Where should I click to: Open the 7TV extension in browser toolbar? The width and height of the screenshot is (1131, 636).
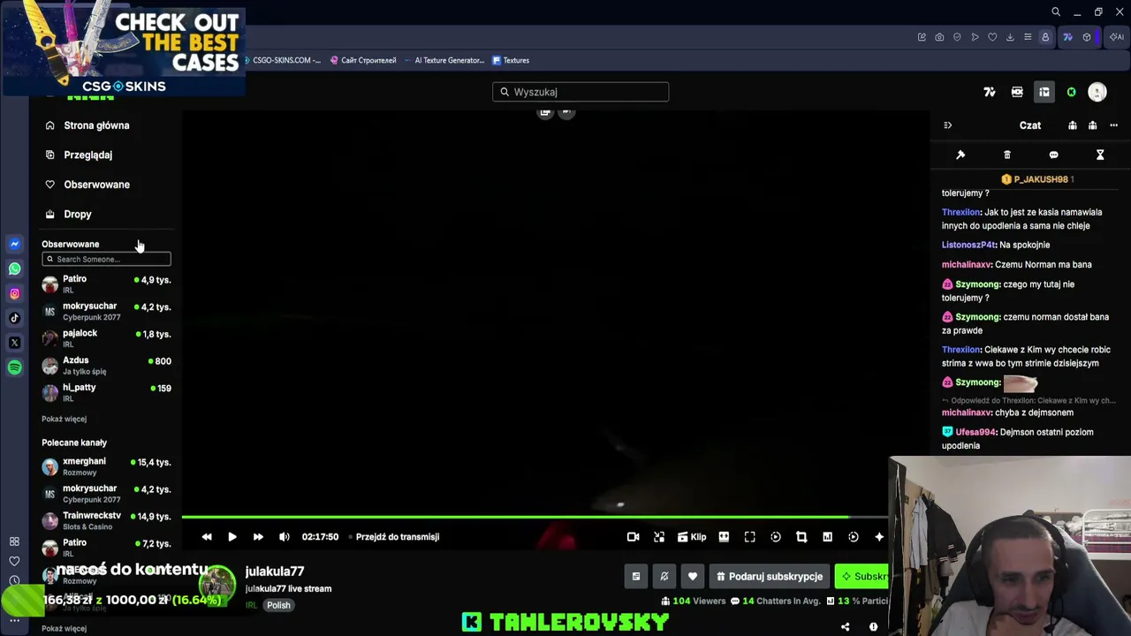pyautogui.click(x=1067, y=37)
